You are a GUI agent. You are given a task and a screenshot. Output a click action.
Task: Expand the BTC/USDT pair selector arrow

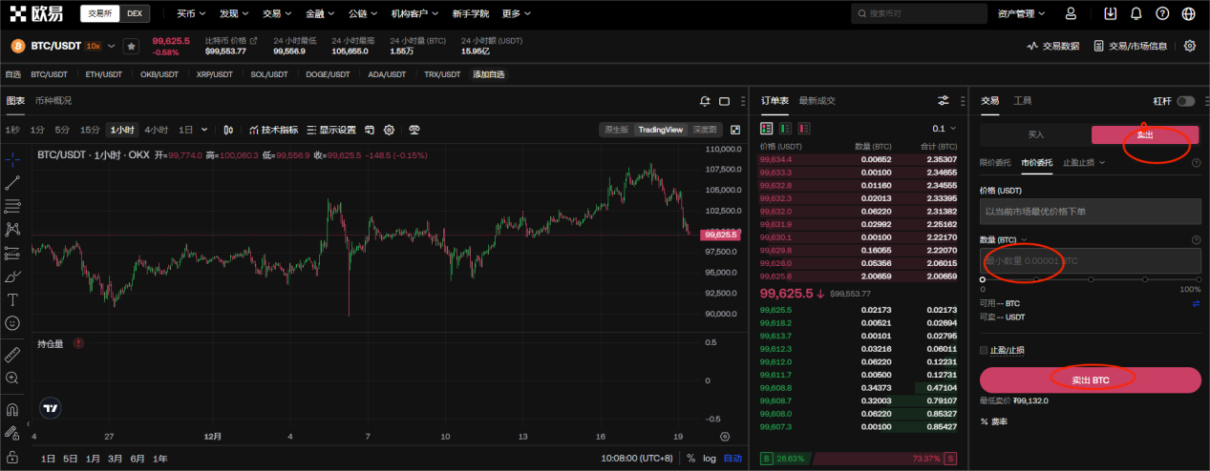point(112,46)
